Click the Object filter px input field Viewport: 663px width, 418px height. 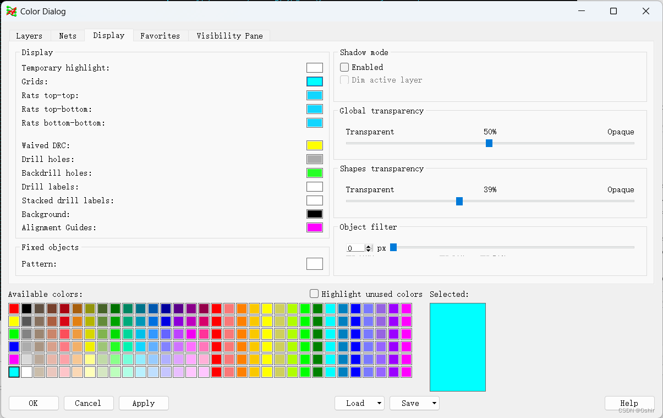pos(355,248)
